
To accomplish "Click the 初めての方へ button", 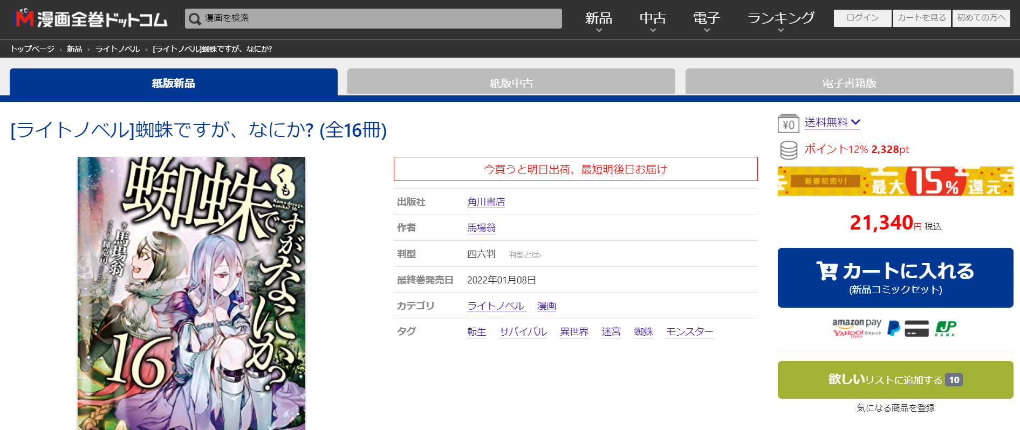I will point(981,18).
